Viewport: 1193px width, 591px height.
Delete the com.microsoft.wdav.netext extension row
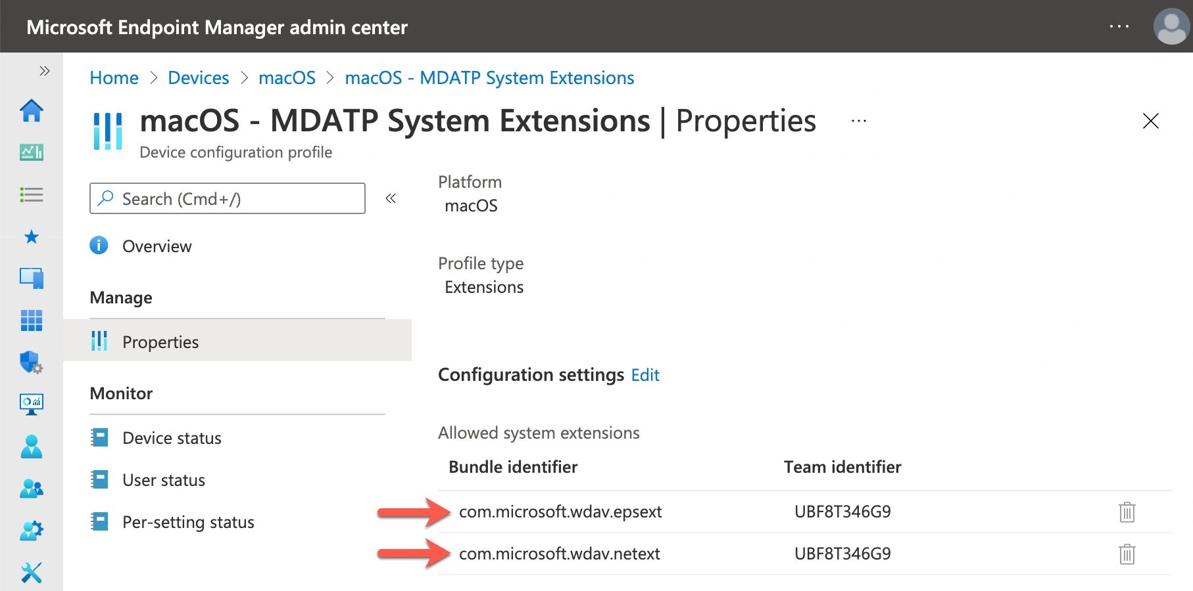coord(1127,554)
